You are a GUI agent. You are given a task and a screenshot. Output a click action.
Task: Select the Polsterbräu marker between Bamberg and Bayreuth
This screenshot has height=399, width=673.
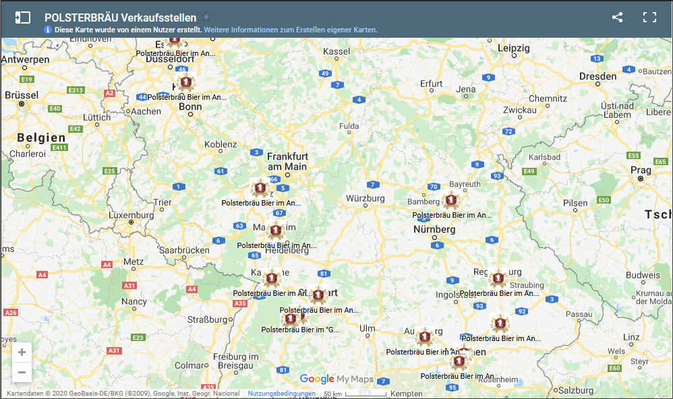(450, 200)
